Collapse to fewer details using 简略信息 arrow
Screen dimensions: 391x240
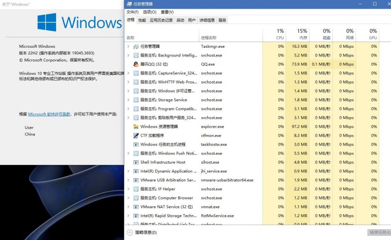coord(130,233)
